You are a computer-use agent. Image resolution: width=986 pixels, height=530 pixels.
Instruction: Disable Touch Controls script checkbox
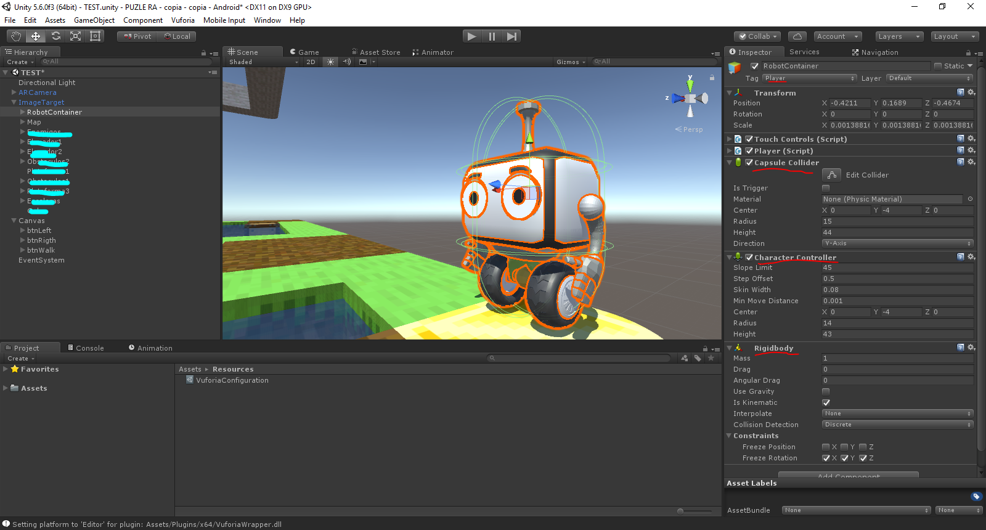click(749, 139)
